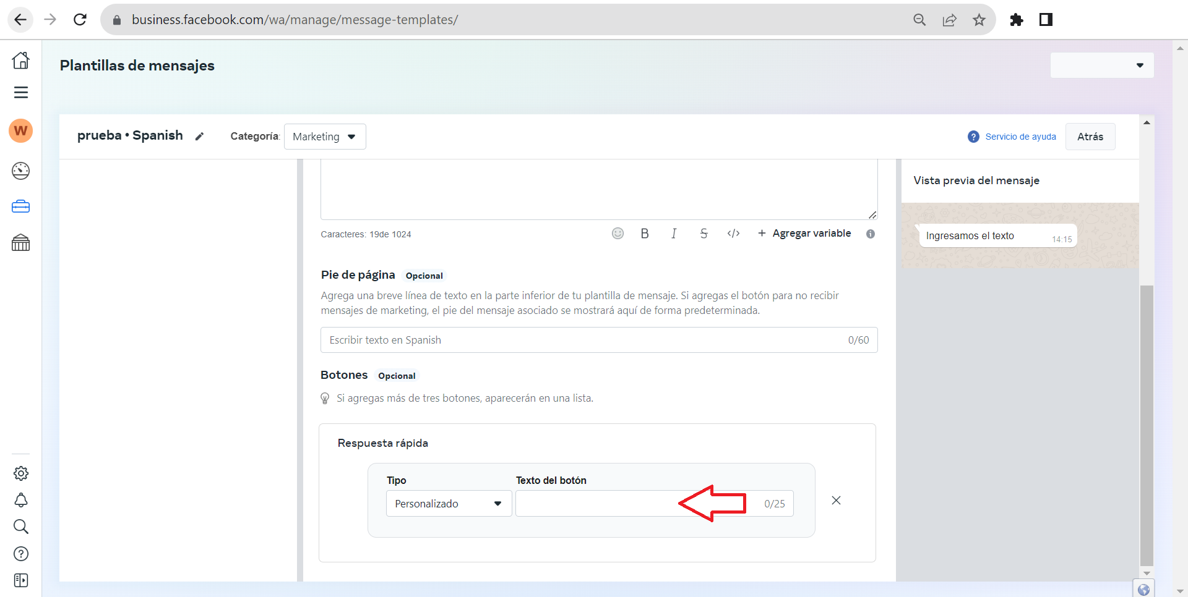
Task: Reload the current page
Action: [80, 20]
